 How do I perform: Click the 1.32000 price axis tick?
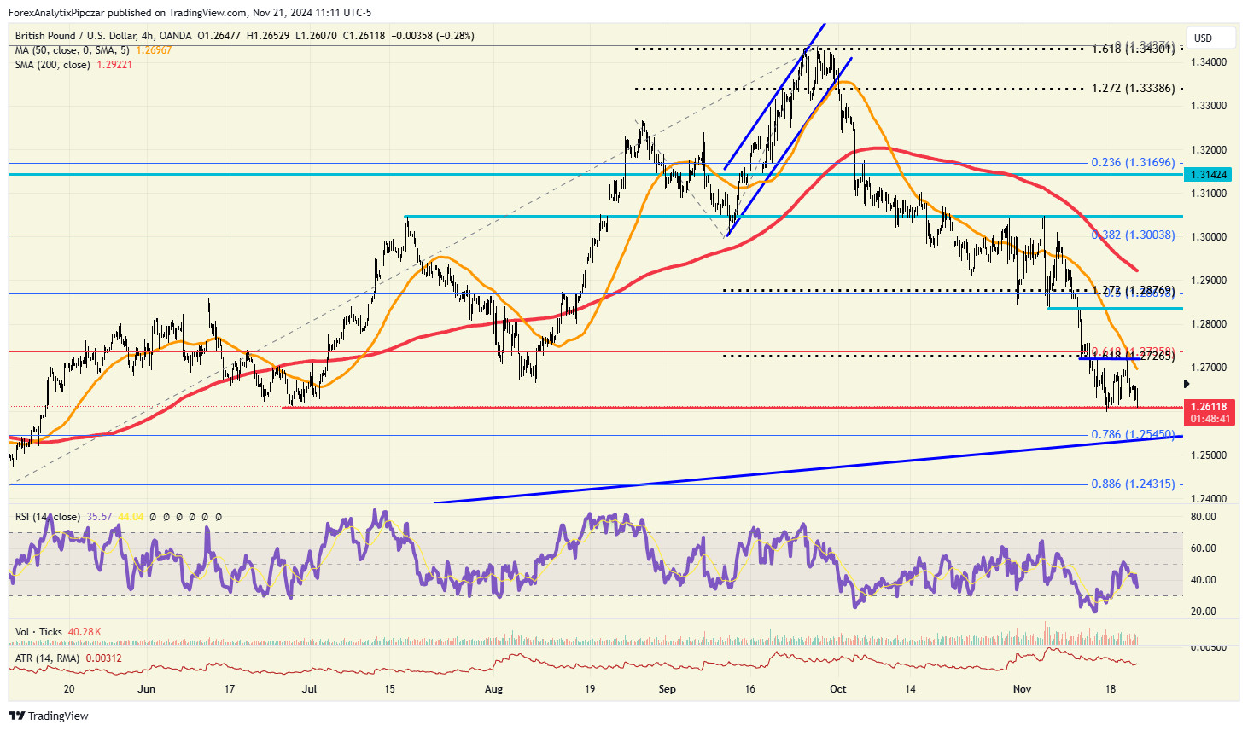(1209, 150)
